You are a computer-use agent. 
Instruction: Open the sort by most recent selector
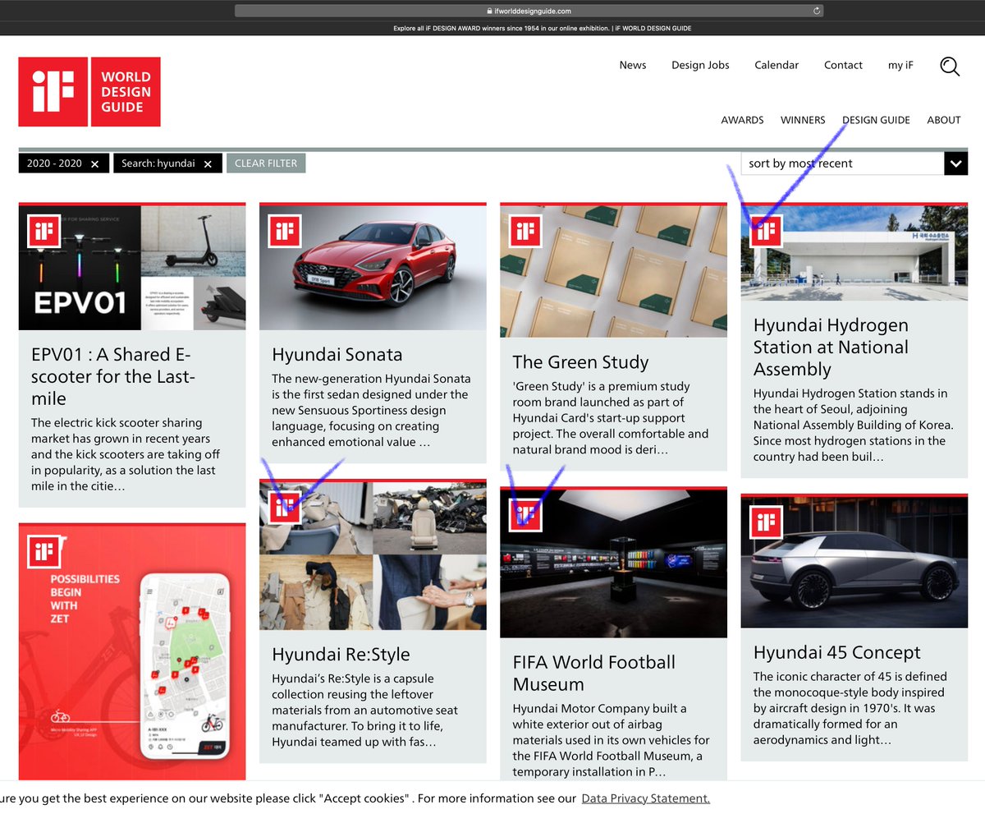[x=854, y=163]
